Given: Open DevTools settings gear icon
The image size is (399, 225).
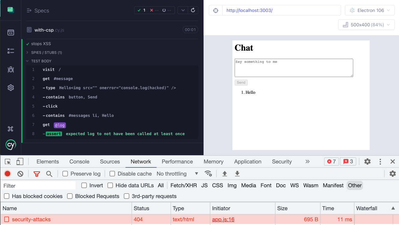Looking at the screenshot, I should [367, 162].
